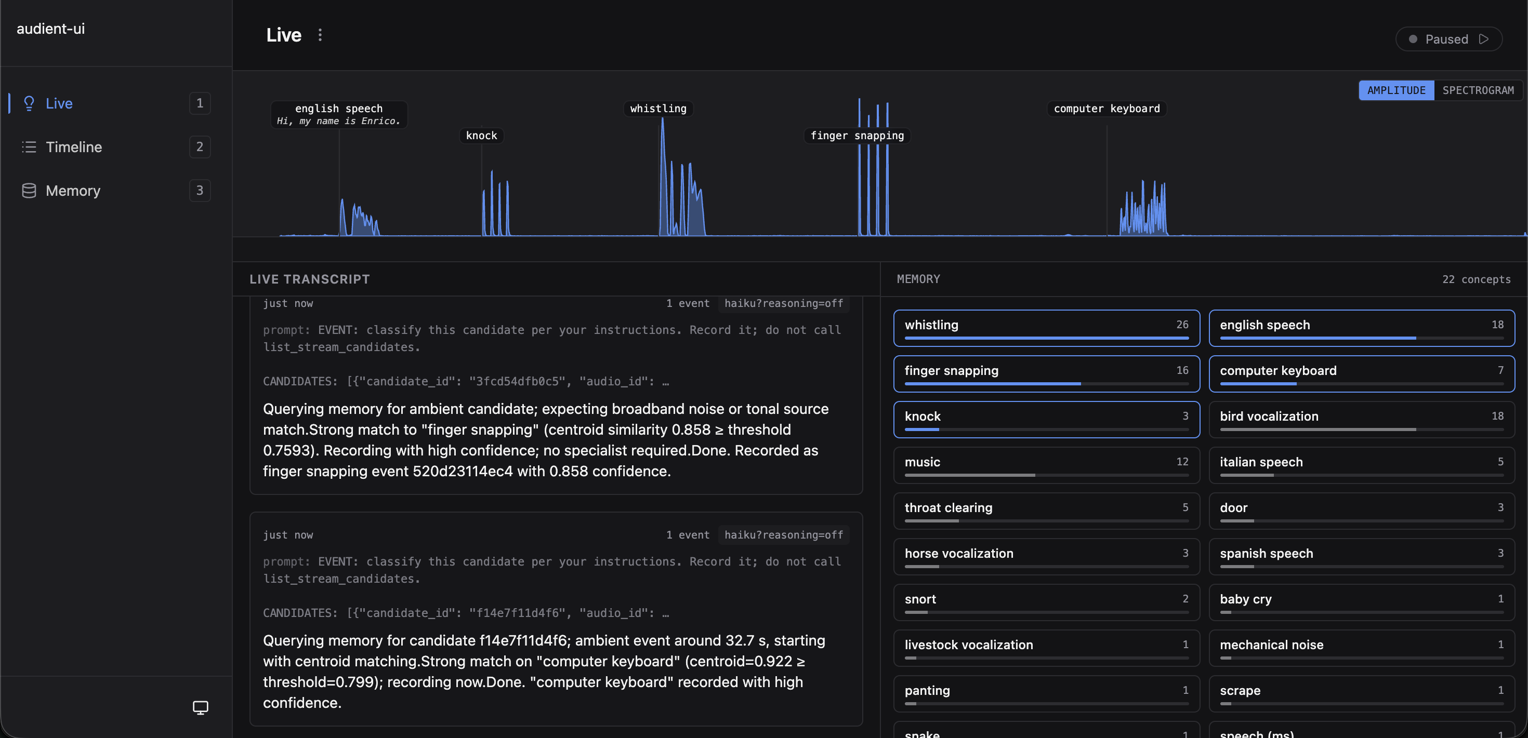Image resolution: width=1528 pixels, height=738 pixels.
Task: Click the haiku?reasoning=off tag on keyboard entry
Action: point(784,535)
